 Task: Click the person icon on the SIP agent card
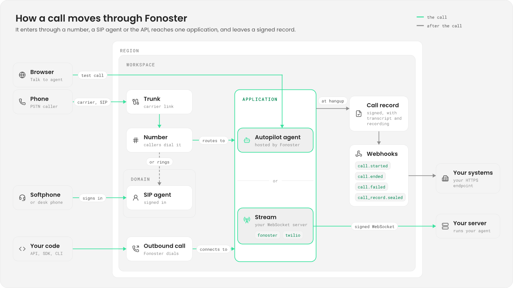coord(136,198)
